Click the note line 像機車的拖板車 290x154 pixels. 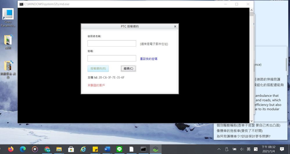tap(239, 131)
